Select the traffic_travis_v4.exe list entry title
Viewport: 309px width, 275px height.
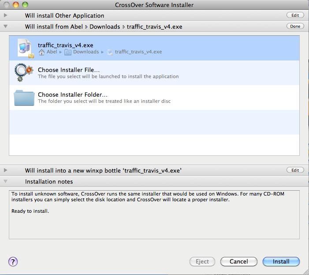[65, 45]
